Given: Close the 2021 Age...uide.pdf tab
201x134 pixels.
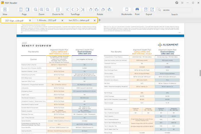Looking at the screenshot, I should click(x=30, y=20).
